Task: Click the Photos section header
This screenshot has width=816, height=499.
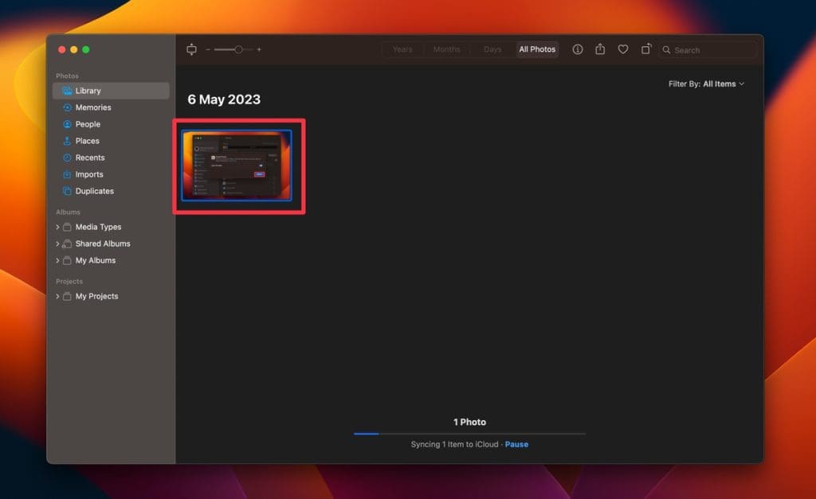Action: point(67,76)
